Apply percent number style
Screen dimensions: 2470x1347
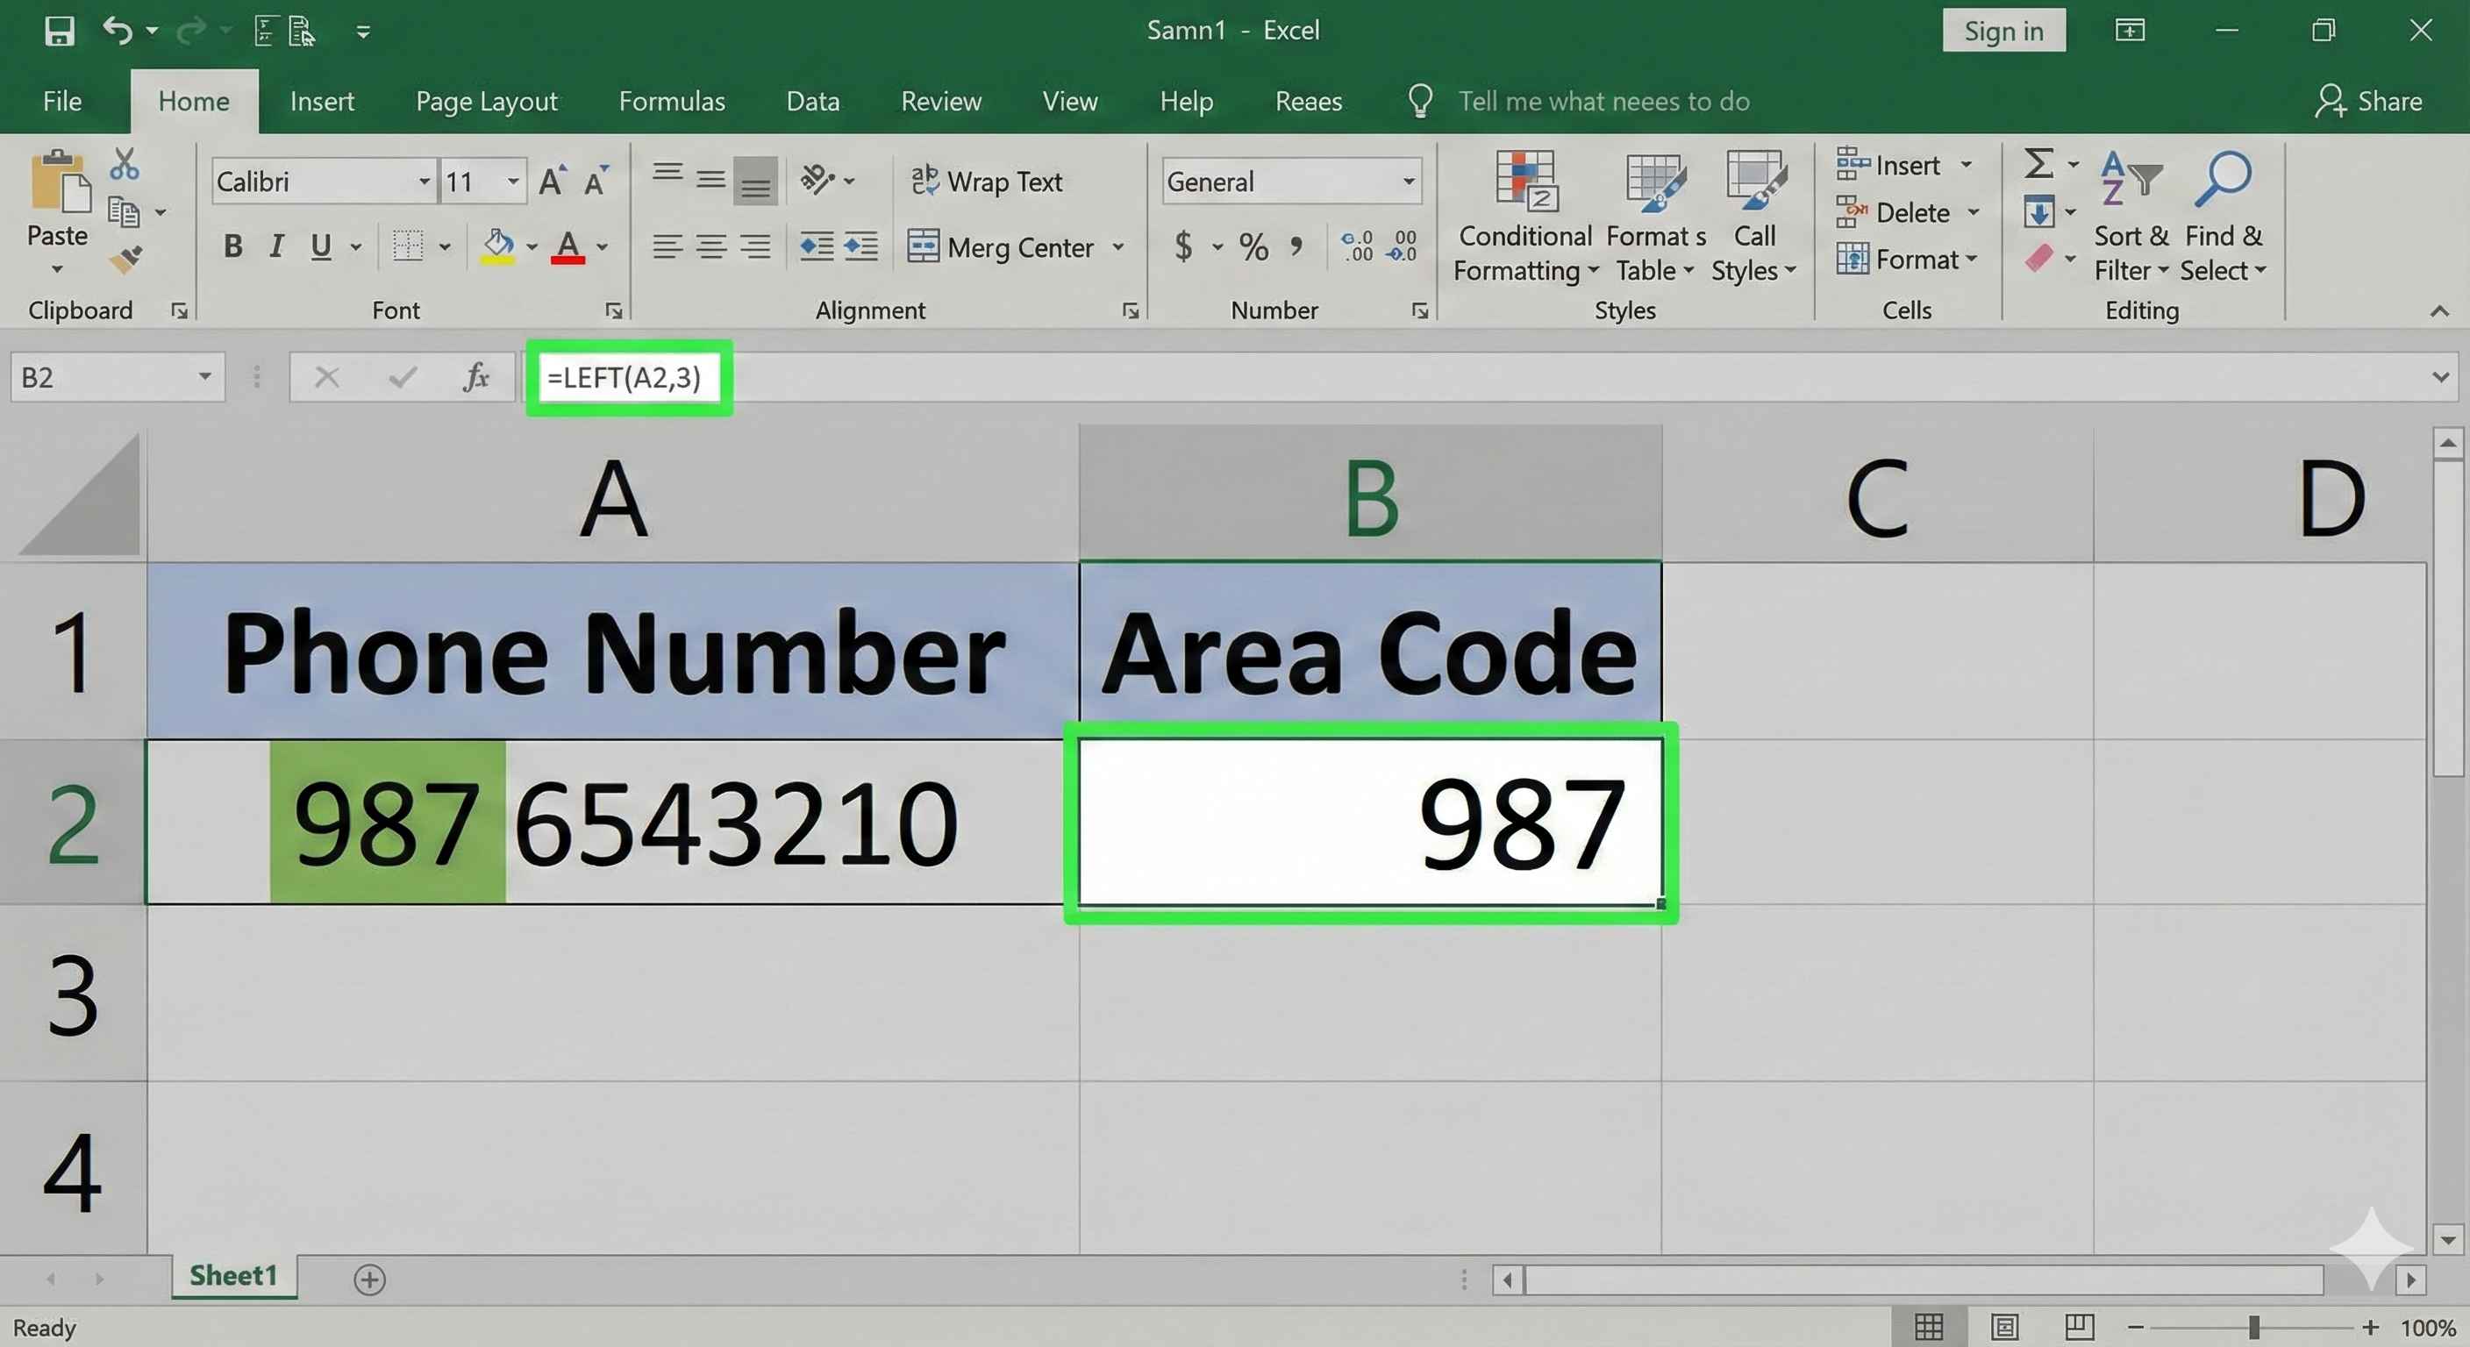(1253, 246)
